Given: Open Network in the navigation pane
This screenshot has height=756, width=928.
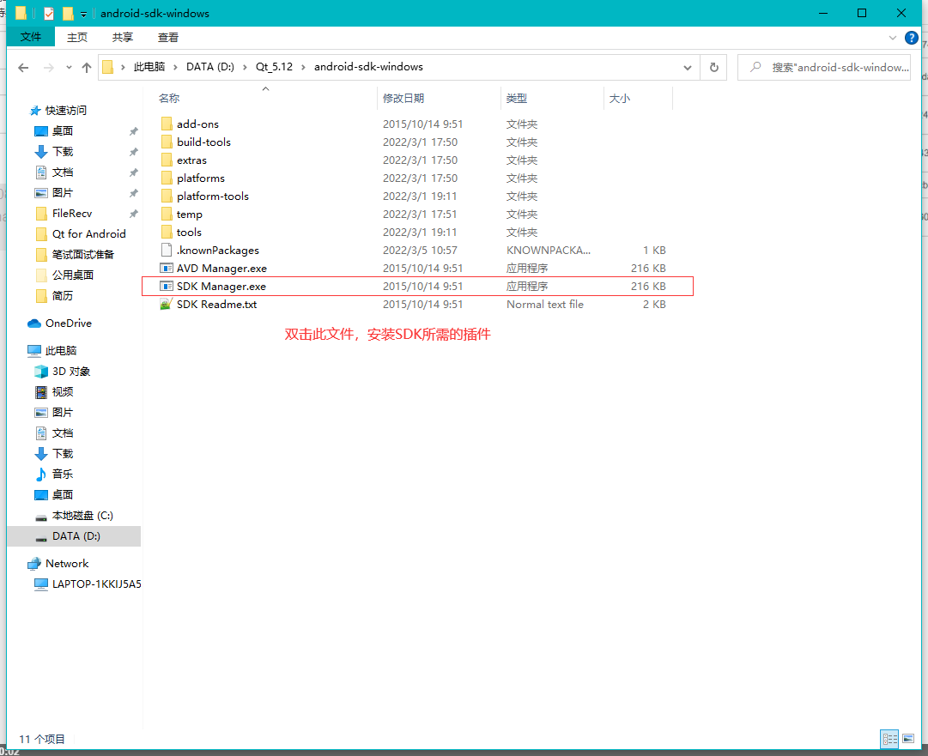Looking at the screenshot, I should pos(67,563).
